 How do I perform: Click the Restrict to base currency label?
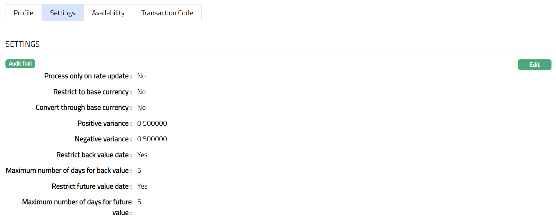92,92
